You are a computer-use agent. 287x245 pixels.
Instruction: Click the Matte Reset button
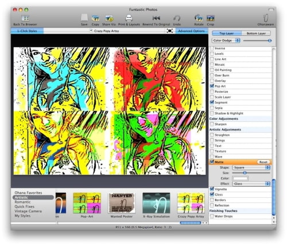tap(263, 162)
